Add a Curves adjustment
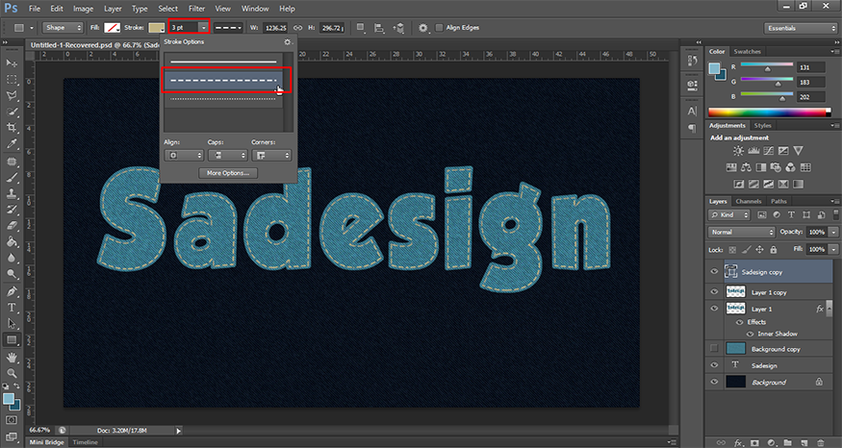842x448 pixels. (x=769, y=151)
